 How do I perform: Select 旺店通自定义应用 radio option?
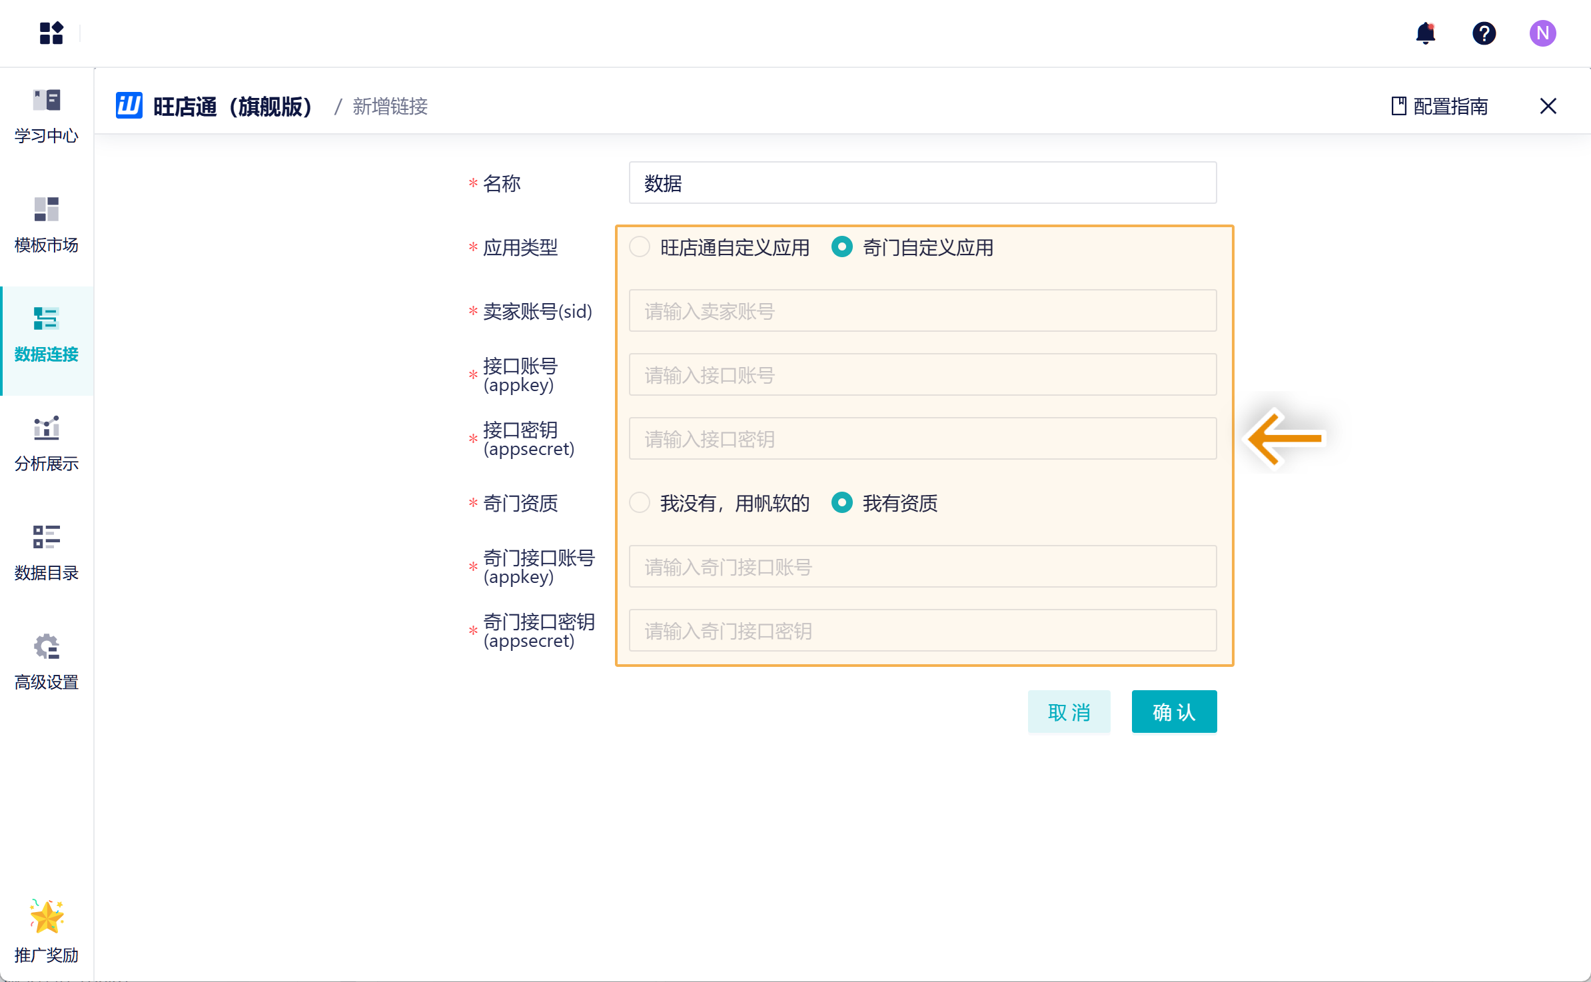(x=640, y=247)
